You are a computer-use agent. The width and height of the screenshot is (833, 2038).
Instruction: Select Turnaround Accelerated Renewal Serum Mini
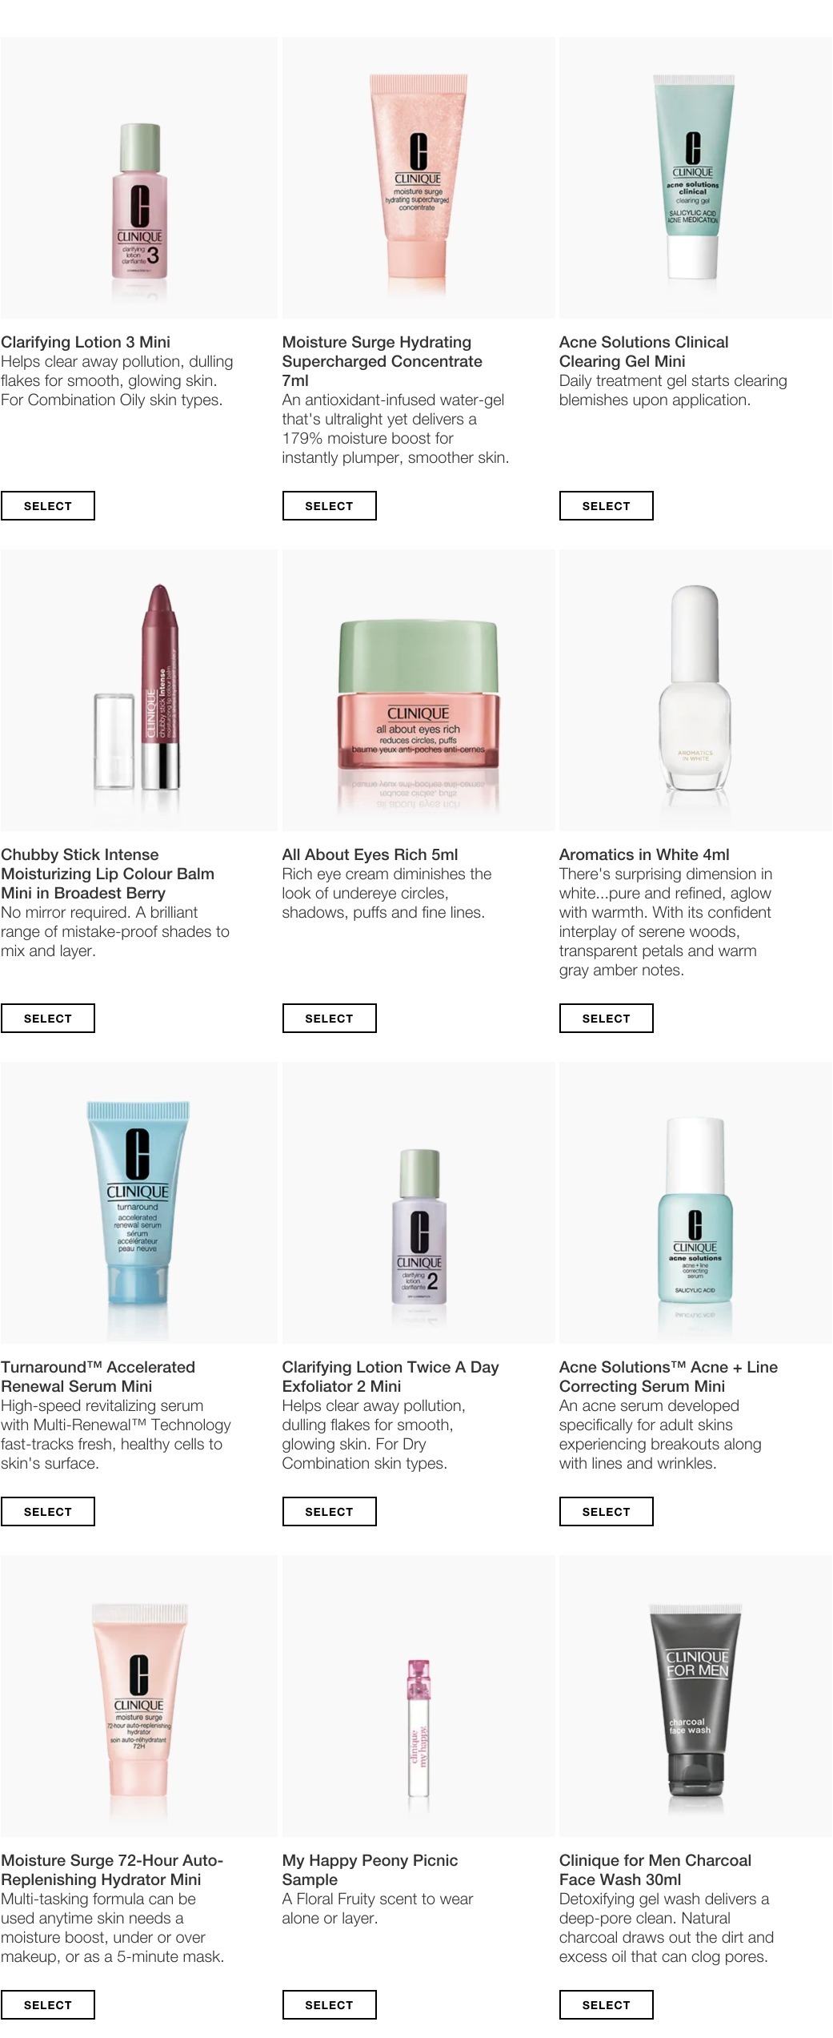48,1512
